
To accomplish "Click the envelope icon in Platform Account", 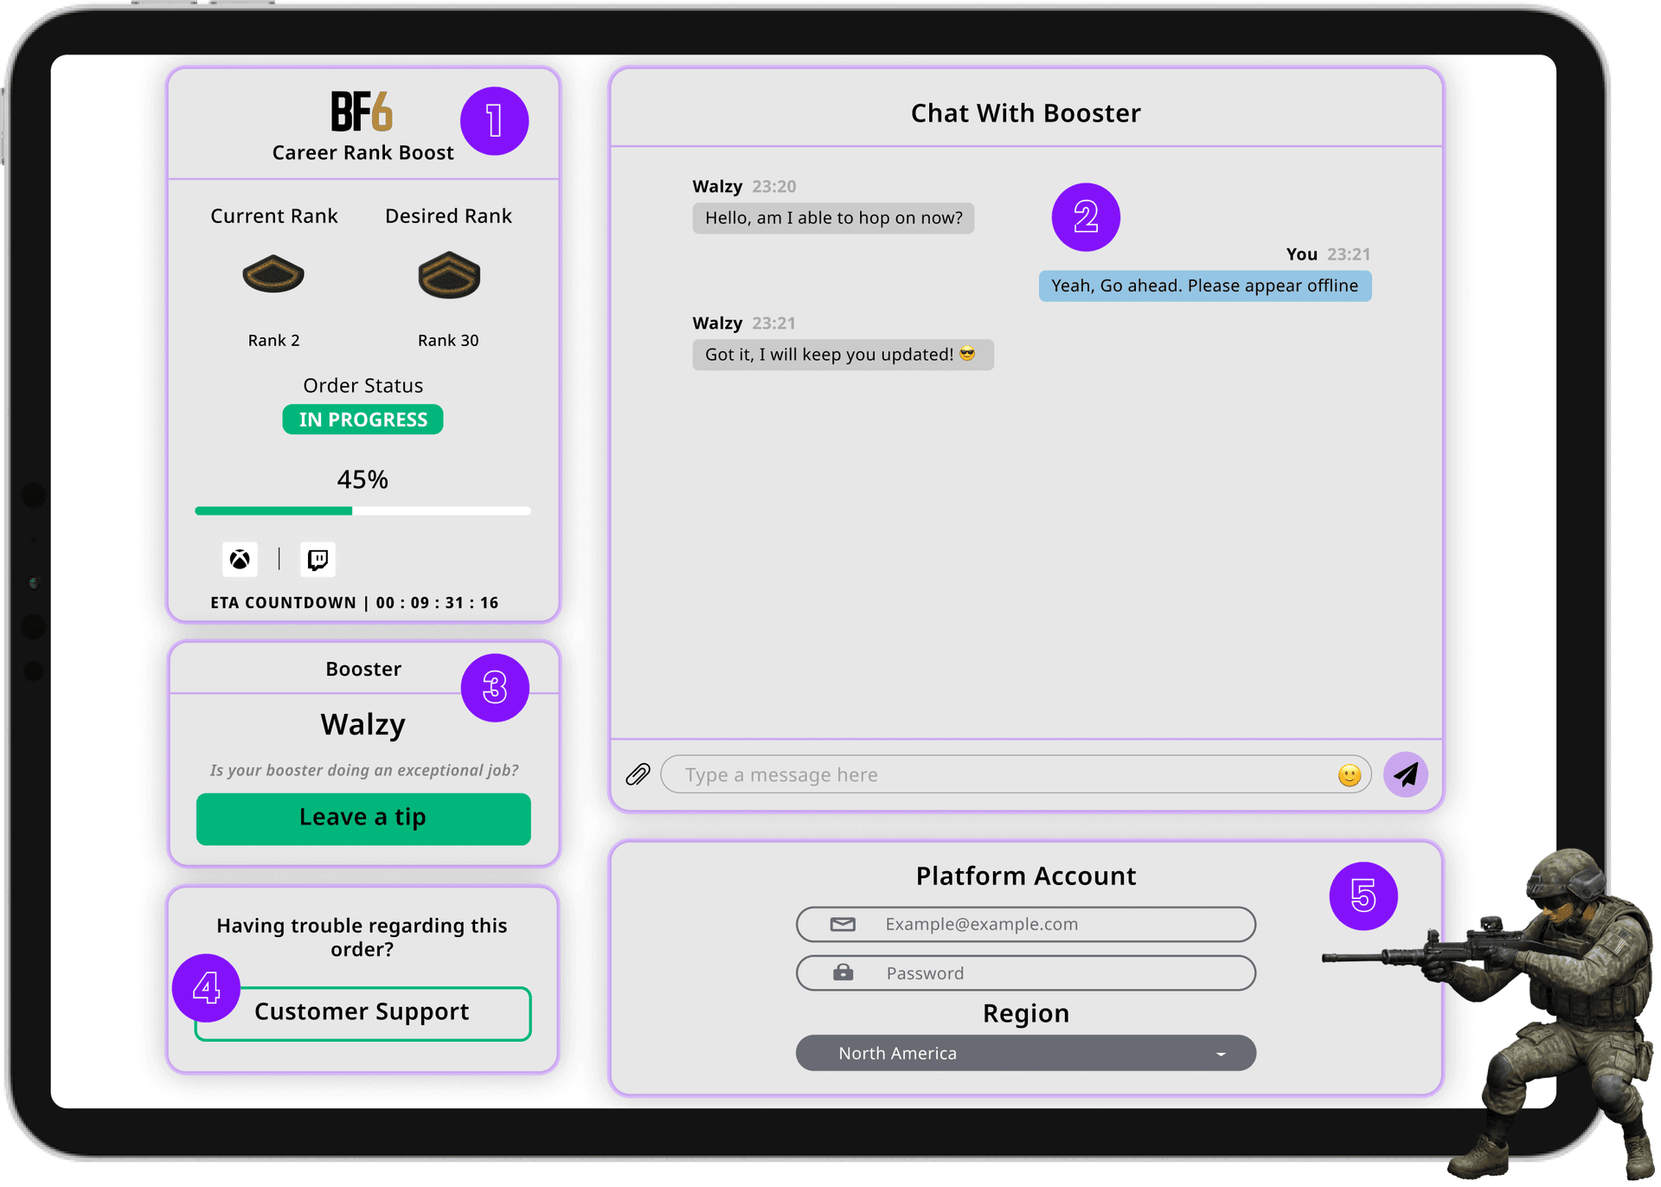I will click(840, 924).
